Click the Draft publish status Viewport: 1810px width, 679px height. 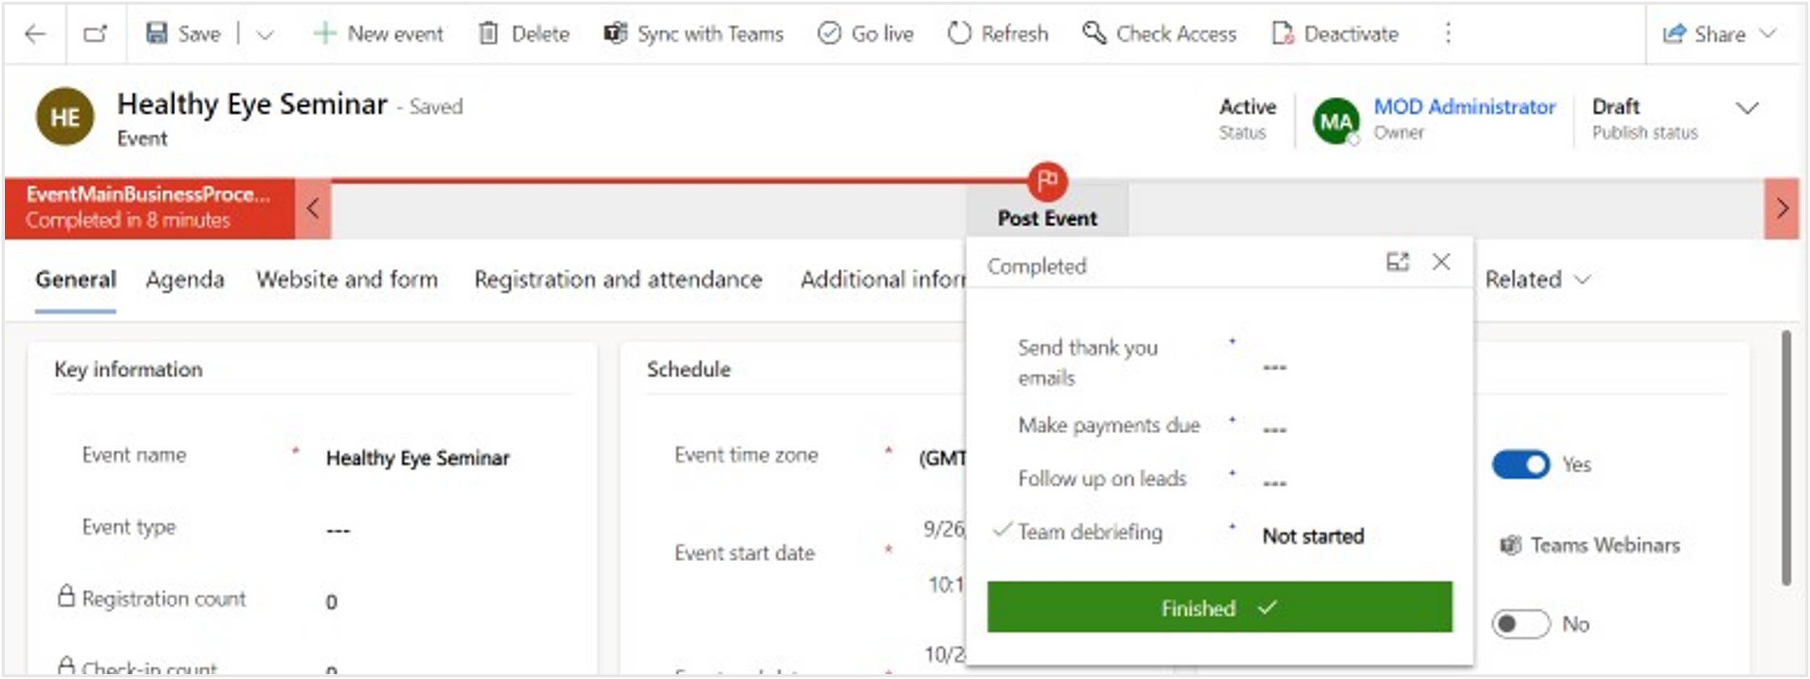point(1615,106)
